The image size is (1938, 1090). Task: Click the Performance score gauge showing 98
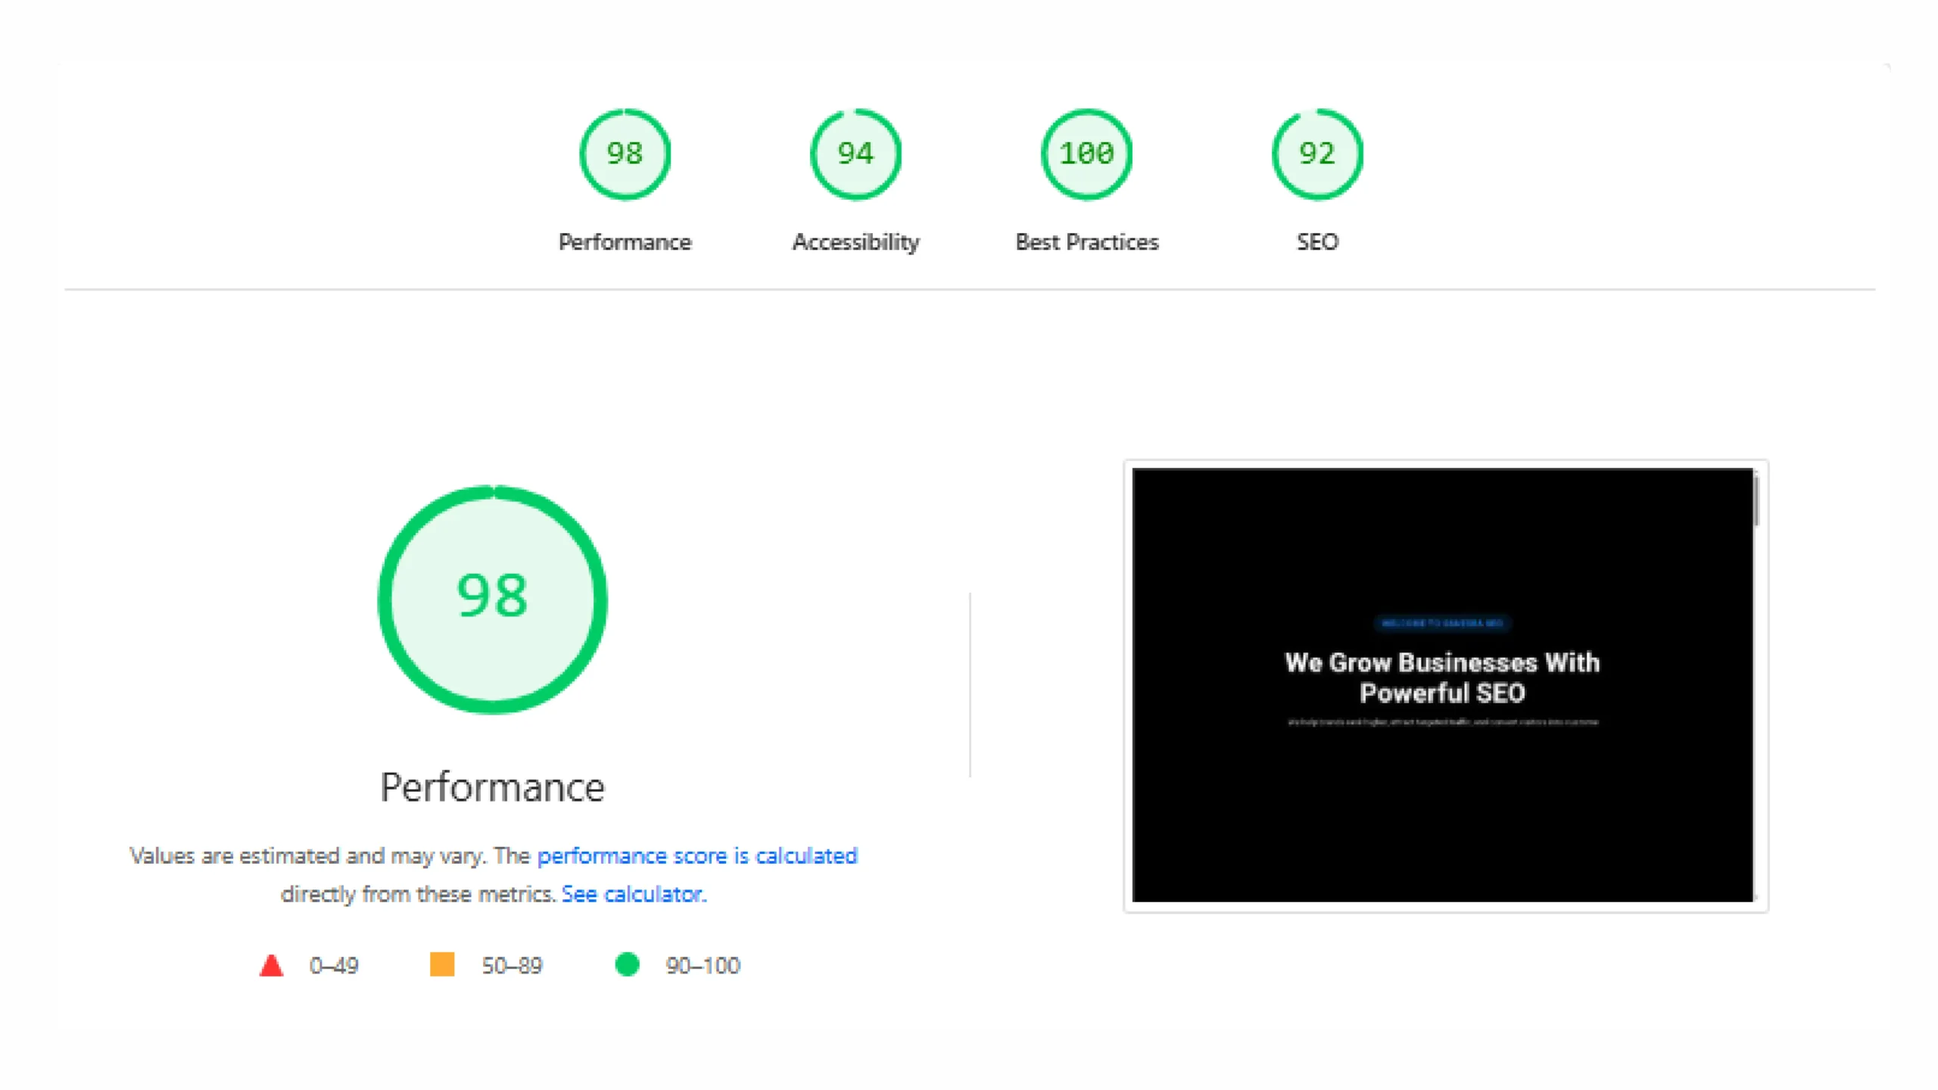625,154
